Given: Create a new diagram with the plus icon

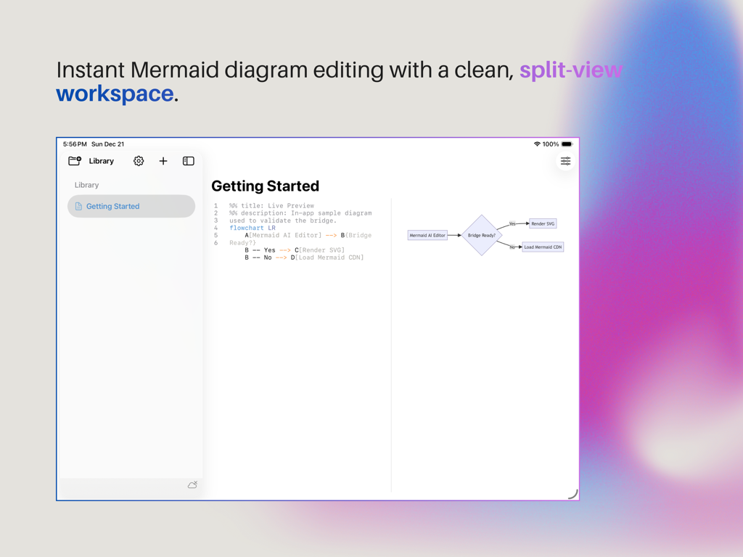Looking at the screenshot, I should 163,161.
